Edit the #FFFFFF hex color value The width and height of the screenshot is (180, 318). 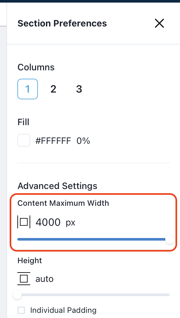point(53,141)
